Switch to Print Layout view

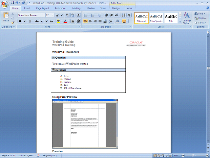pos(156,156)
